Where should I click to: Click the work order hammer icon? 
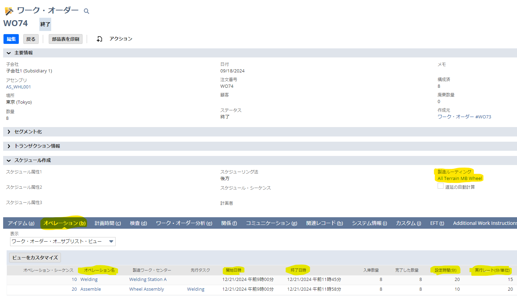click(x=9, y=11)
